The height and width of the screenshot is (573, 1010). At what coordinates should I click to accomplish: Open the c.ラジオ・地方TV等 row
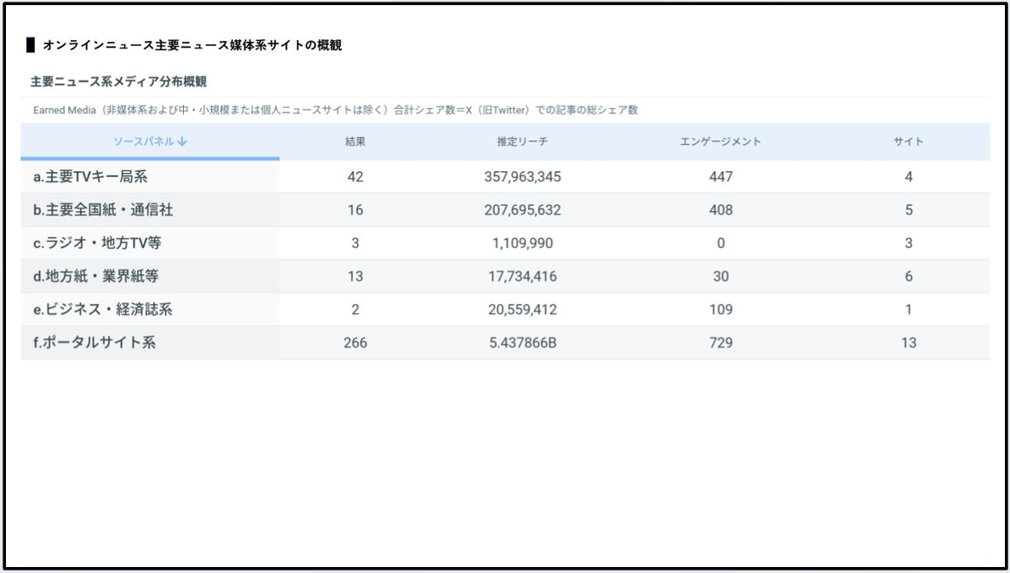pyautogui.click(x=97, y=244)
